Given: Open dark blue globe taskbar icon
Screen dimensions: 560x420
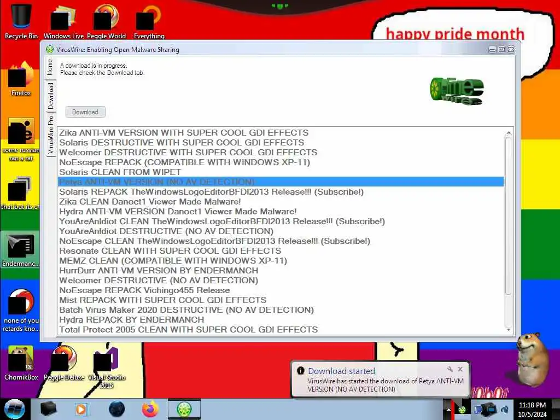Looking at the screenshot, I should pyautogui.click(x=116, y=409).
